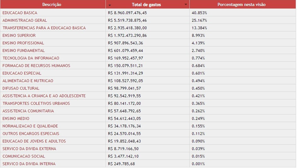This screenshot has height=168, width=297.
Task: Open TECNOLOGIA DA INFORMACAO link
Action: point(31,58)
